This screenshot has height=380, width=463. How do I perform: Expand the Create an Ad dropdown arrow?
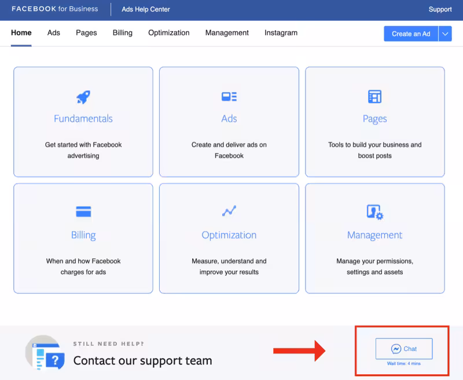coord(445,34)
